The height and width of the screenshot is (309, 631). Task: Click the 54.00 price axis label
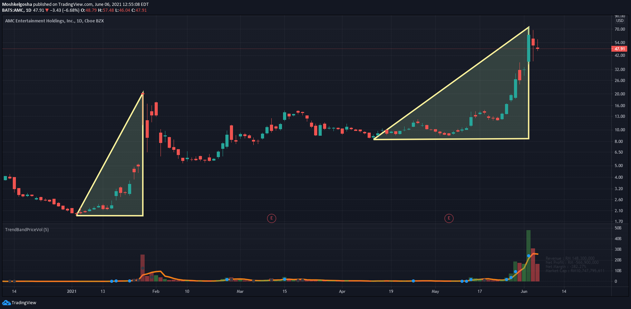point(620,43)
